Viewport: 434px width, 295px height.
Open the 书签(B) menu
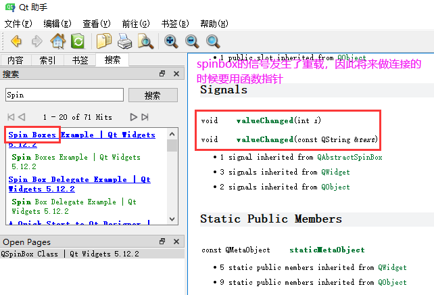tap(175, 24)
